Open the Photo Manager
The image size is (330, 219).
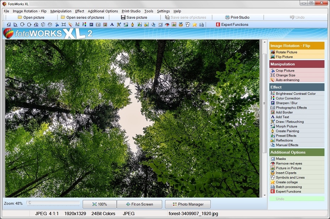[x=188, y=204]
